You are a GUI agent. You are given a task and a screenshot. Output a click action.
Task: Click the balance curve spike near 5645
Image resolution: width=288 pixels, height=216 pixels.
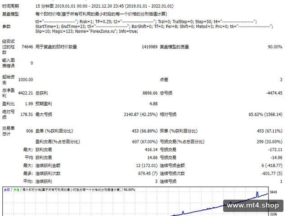point(257,194)
